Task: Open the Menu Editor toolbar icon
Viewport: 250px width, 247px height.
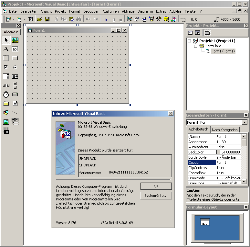Action: pyautogui.click(x=30, y=19)
